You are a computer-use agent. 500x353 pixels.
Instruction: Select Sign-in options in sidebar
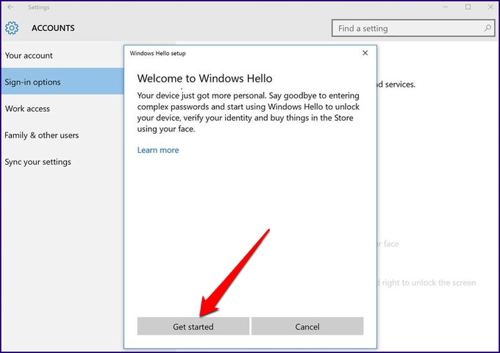[x=33, y=82]
